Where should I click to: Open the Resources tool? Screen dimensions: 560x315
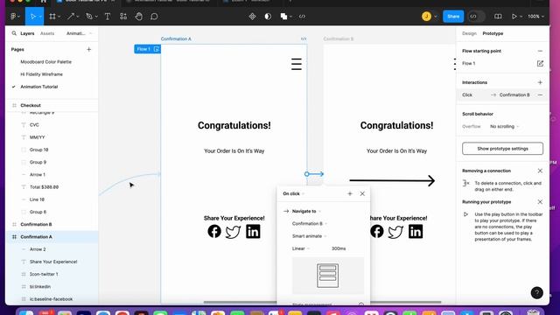point(123,17)
